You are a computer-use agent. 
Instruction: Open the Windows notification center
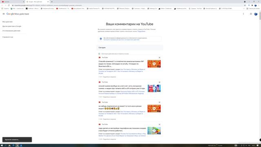[257, 145]
